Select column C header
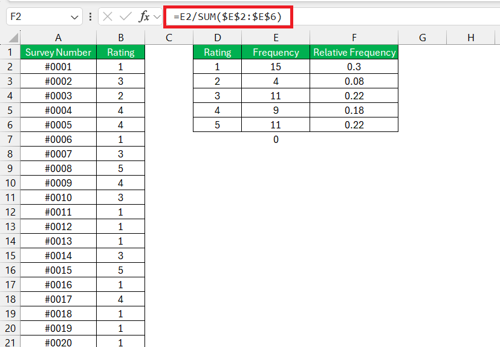This screenshot has height=347, width=500. click(x=169, y=38)
